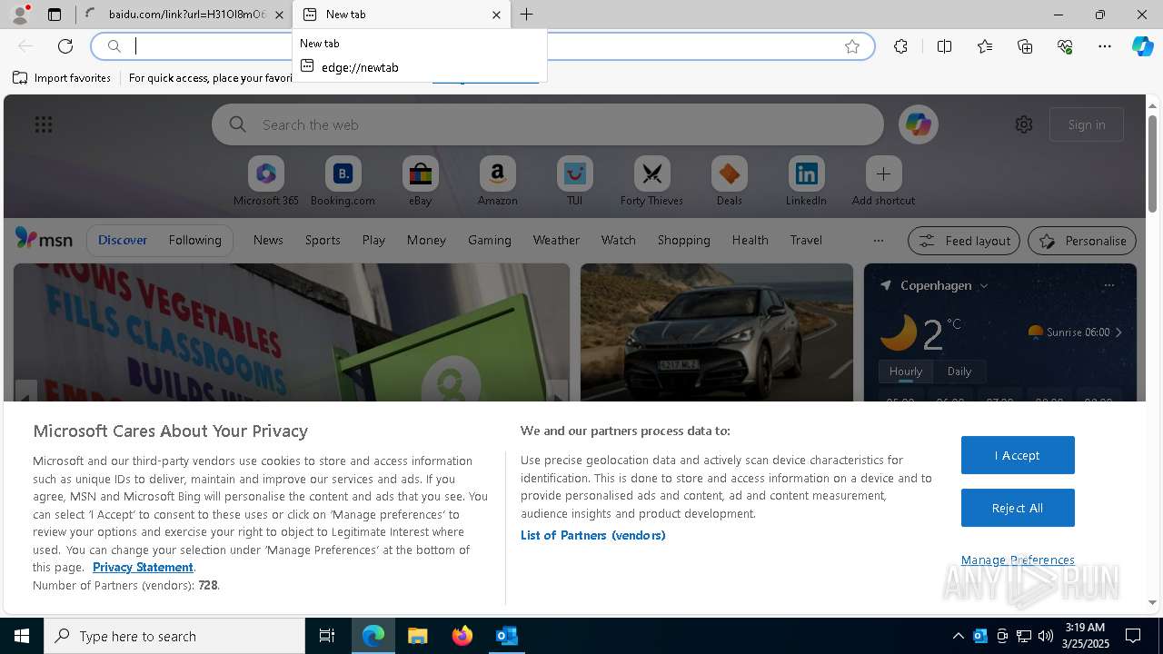Open the car news thumbnail
The image size is (1163, 654).
pos(717,332)
